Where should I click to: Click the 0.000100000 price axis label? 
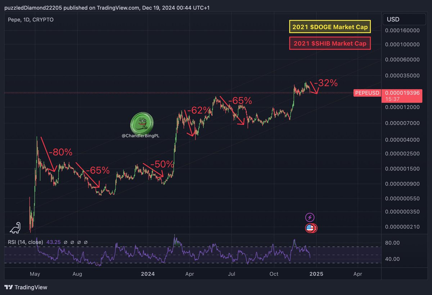click(x=403, y=45)
